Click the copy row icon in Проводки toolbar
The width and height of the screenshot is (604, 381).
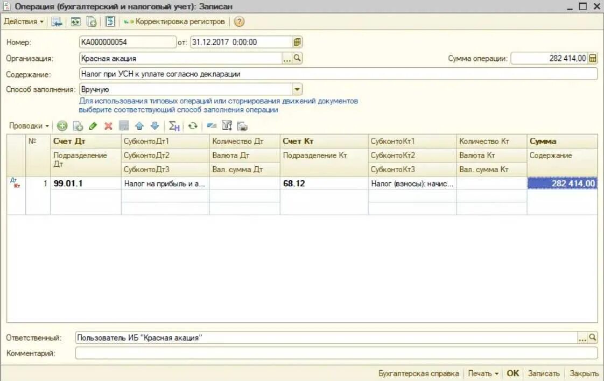click(78, 126)
